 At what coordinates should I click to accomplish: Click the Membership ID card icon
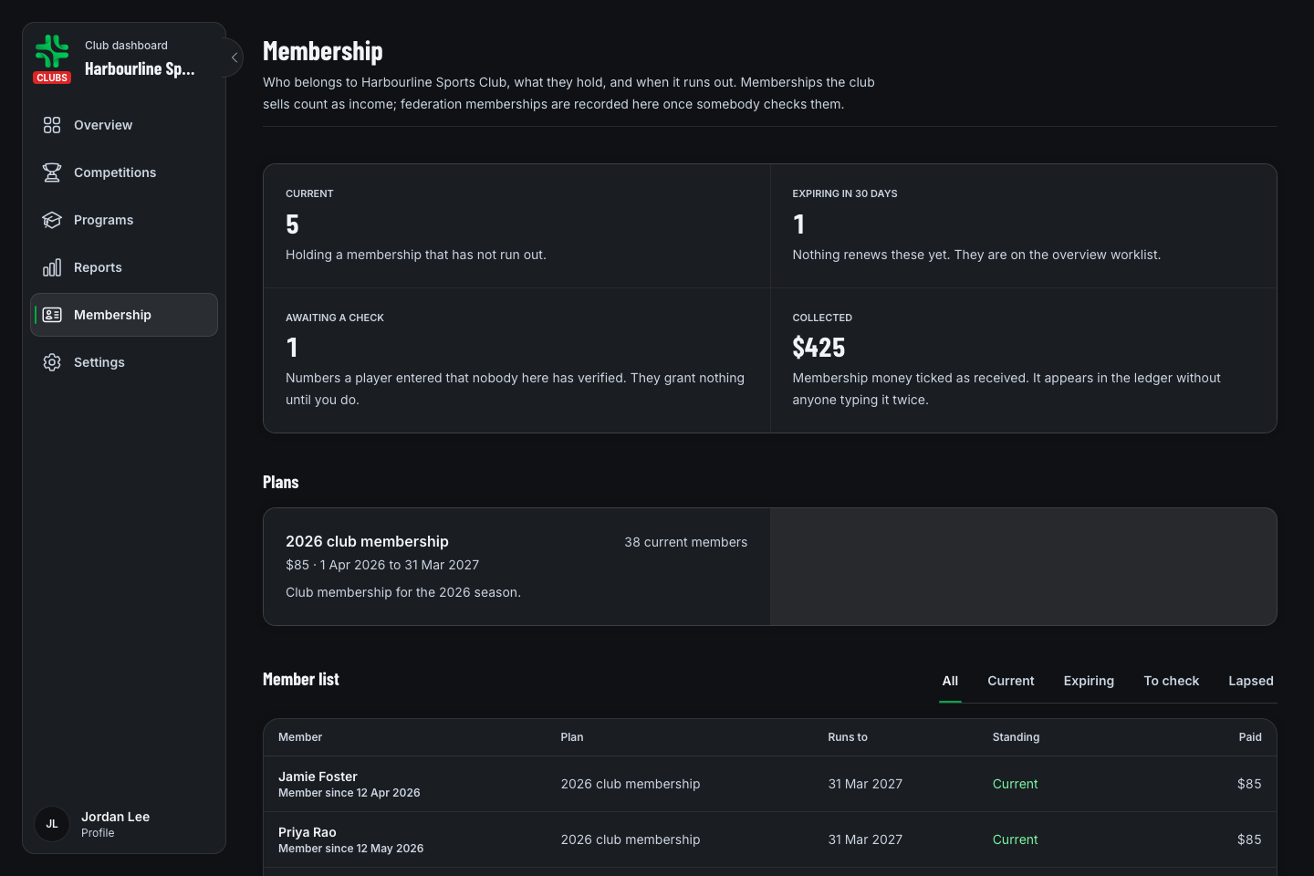(52, 315)
